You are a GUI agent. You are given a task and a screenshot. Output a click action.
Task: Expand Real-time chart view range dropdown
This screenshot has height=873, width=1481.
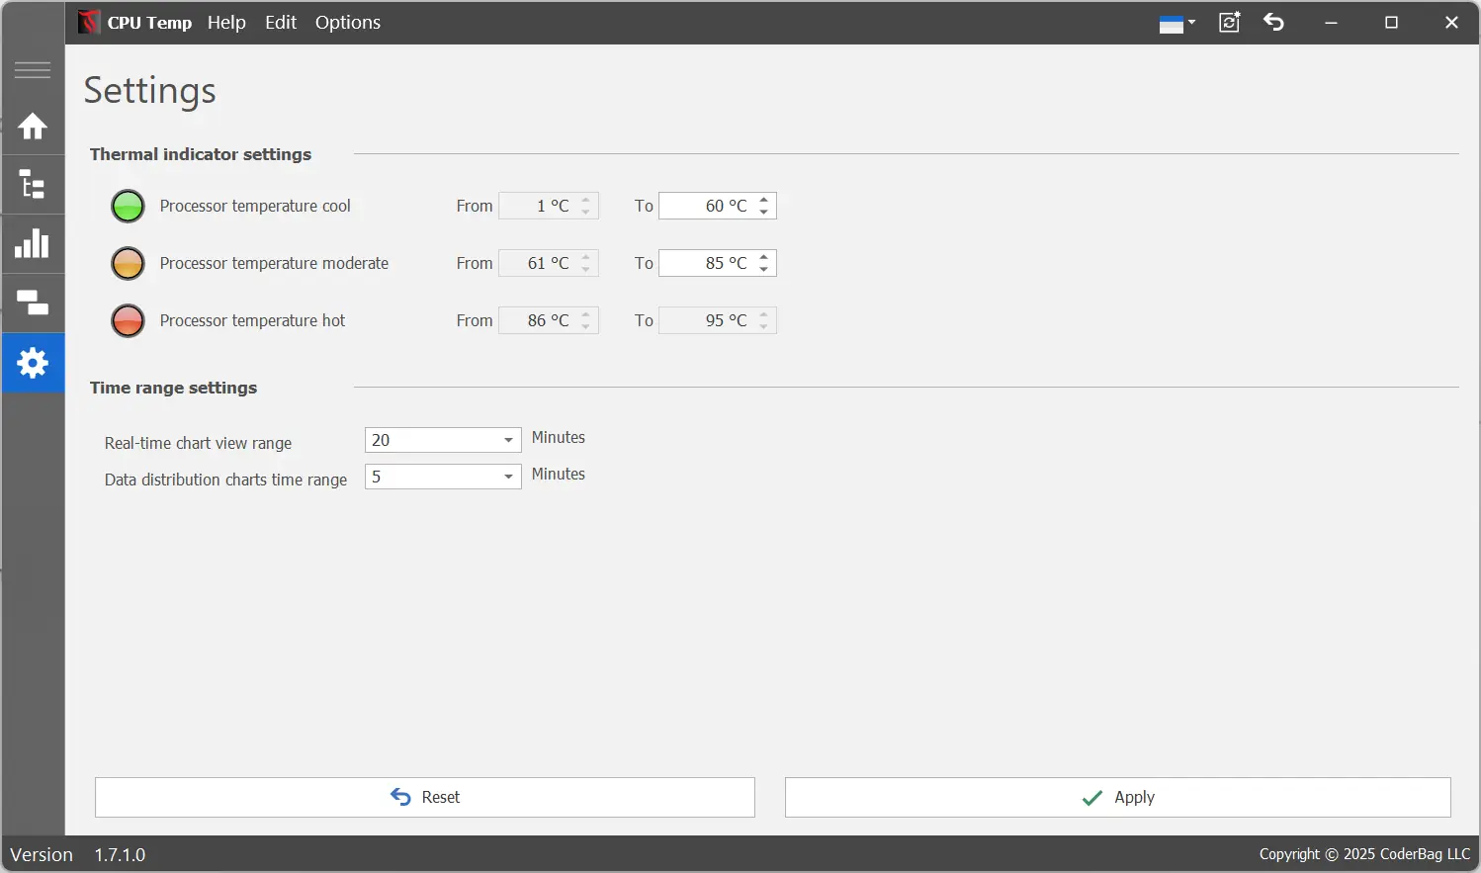click(x=508, y=440)
